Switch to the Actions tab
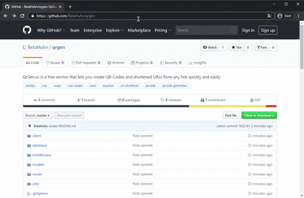Screen dimensions: 304x198 click(116, 63)
